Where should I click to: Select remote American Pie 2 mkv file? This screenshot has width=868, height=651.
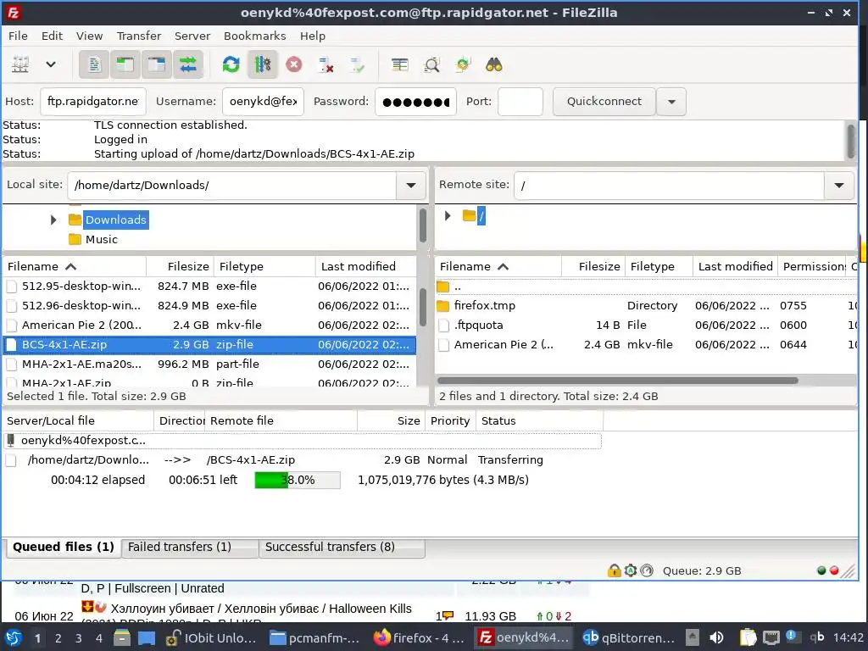646,344
